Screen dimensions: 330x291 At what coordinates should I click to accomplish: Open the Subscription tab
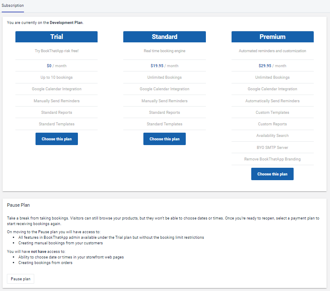pos(13,6)
